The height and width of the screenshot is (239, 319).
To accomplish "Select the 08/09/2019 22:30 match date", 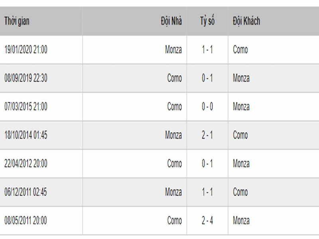I will coord(26,78).
